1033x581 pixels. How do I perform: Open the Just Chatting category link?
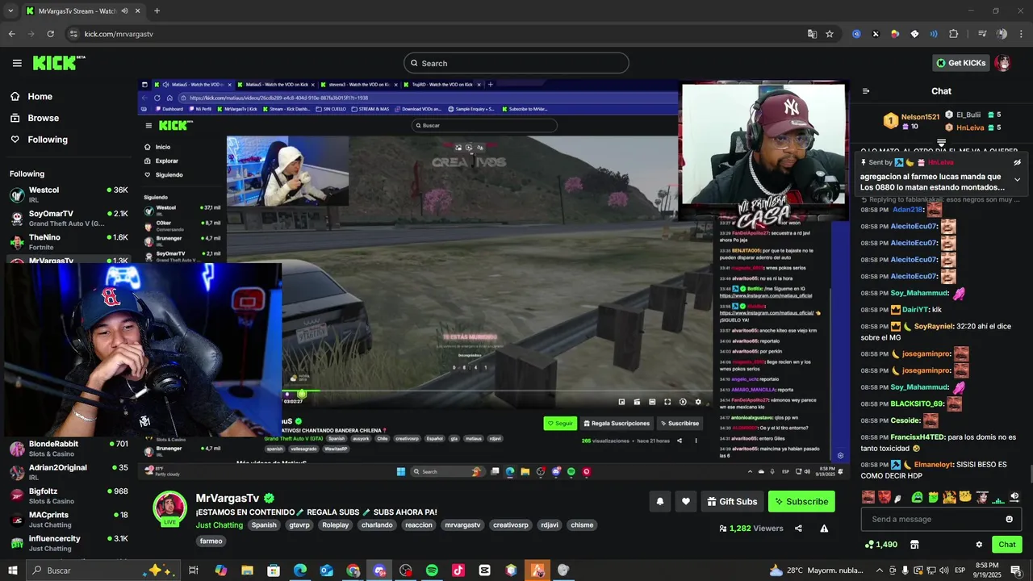point(220,525)
